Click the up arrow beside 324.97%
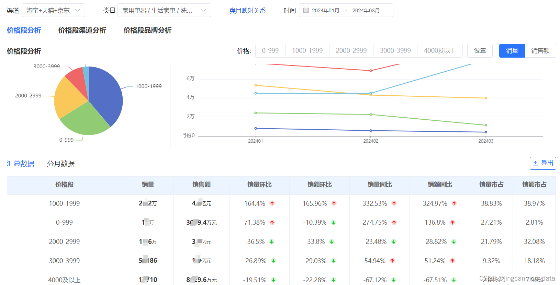 [454, 203]
